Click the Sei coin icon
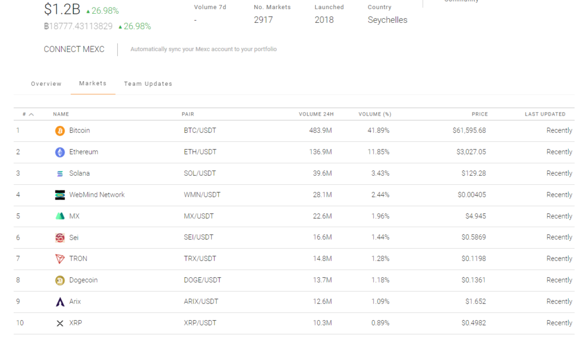The image size is (586, 338). pyautogui.click(x=60, y=237)
